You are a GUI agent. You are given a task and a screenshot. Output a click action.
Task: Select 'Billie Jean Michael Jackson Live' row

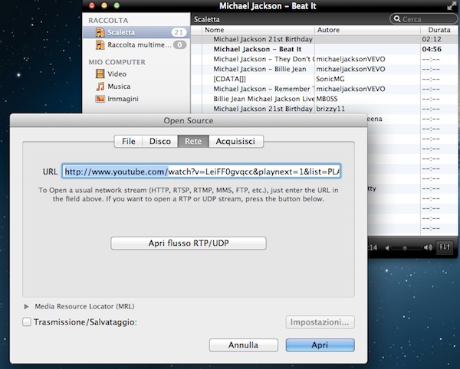pyautogui.click(x=324, y=99)
